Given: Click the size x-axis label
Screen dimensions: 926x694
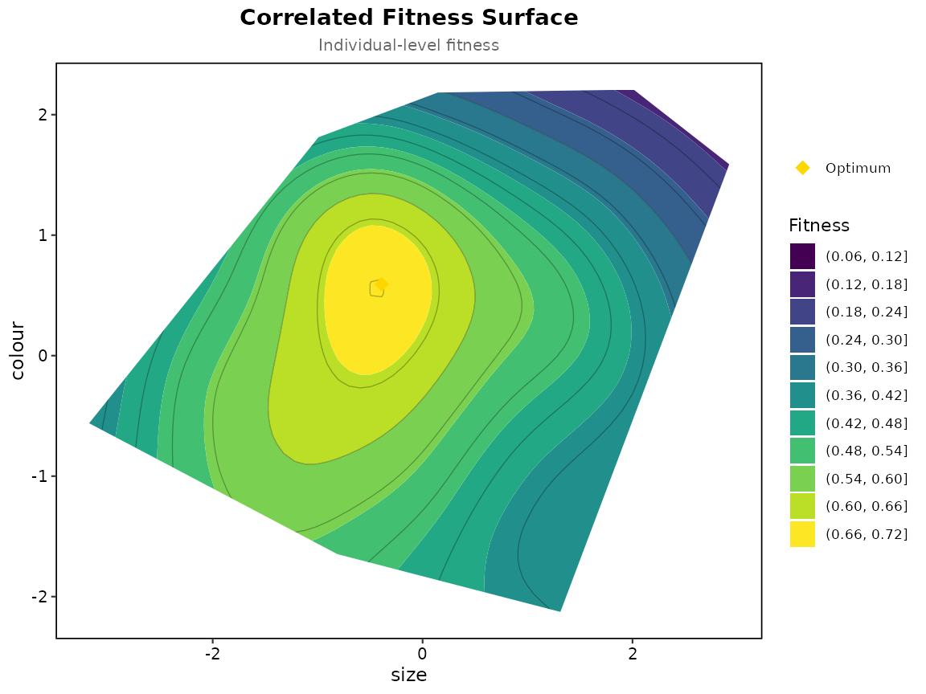Looking at the screenshot, I should [408, 675].
